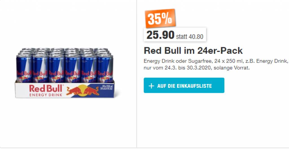289x149 pixels.
Task: Select the leftmost can in the front row
Action: [x=24, y=68]
